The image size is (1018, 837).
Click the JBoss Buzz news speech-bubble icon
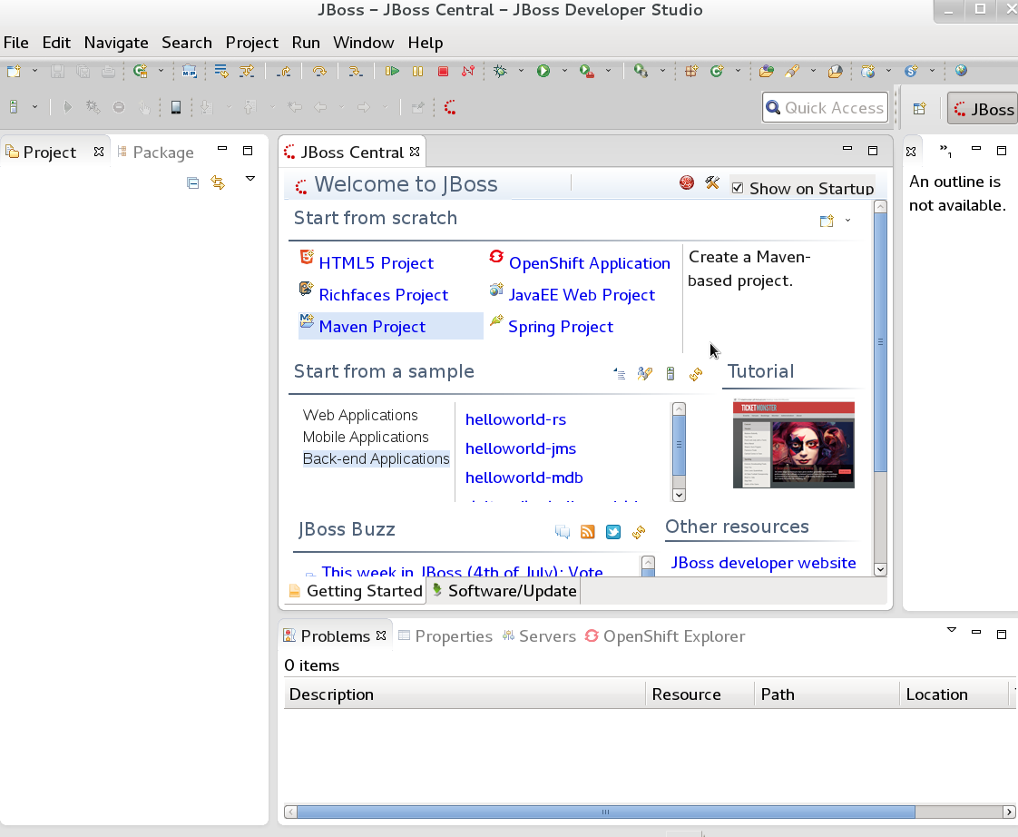pyautogui.click(x=563, y=532)
